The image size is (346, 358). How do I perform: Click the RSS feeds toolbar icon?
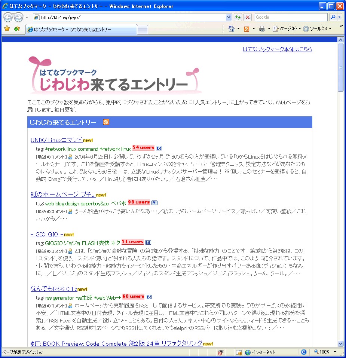point(247,29)
